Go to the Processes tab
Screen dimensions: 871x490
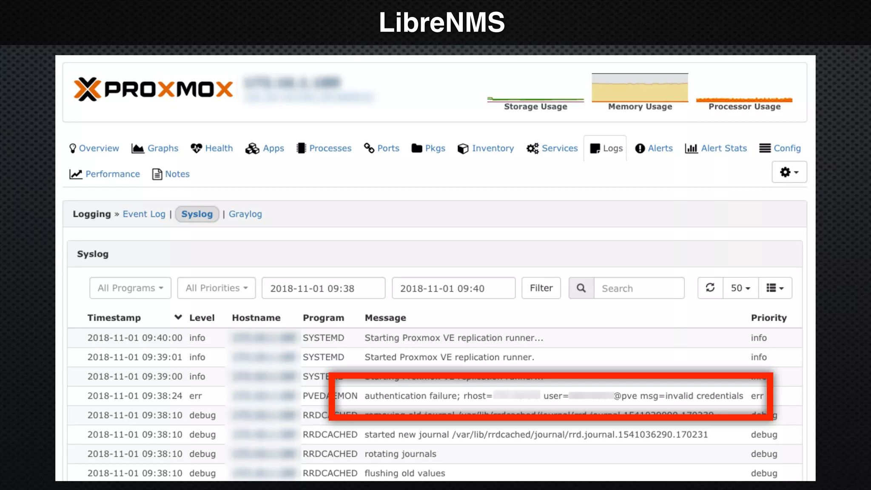point(324,148)
